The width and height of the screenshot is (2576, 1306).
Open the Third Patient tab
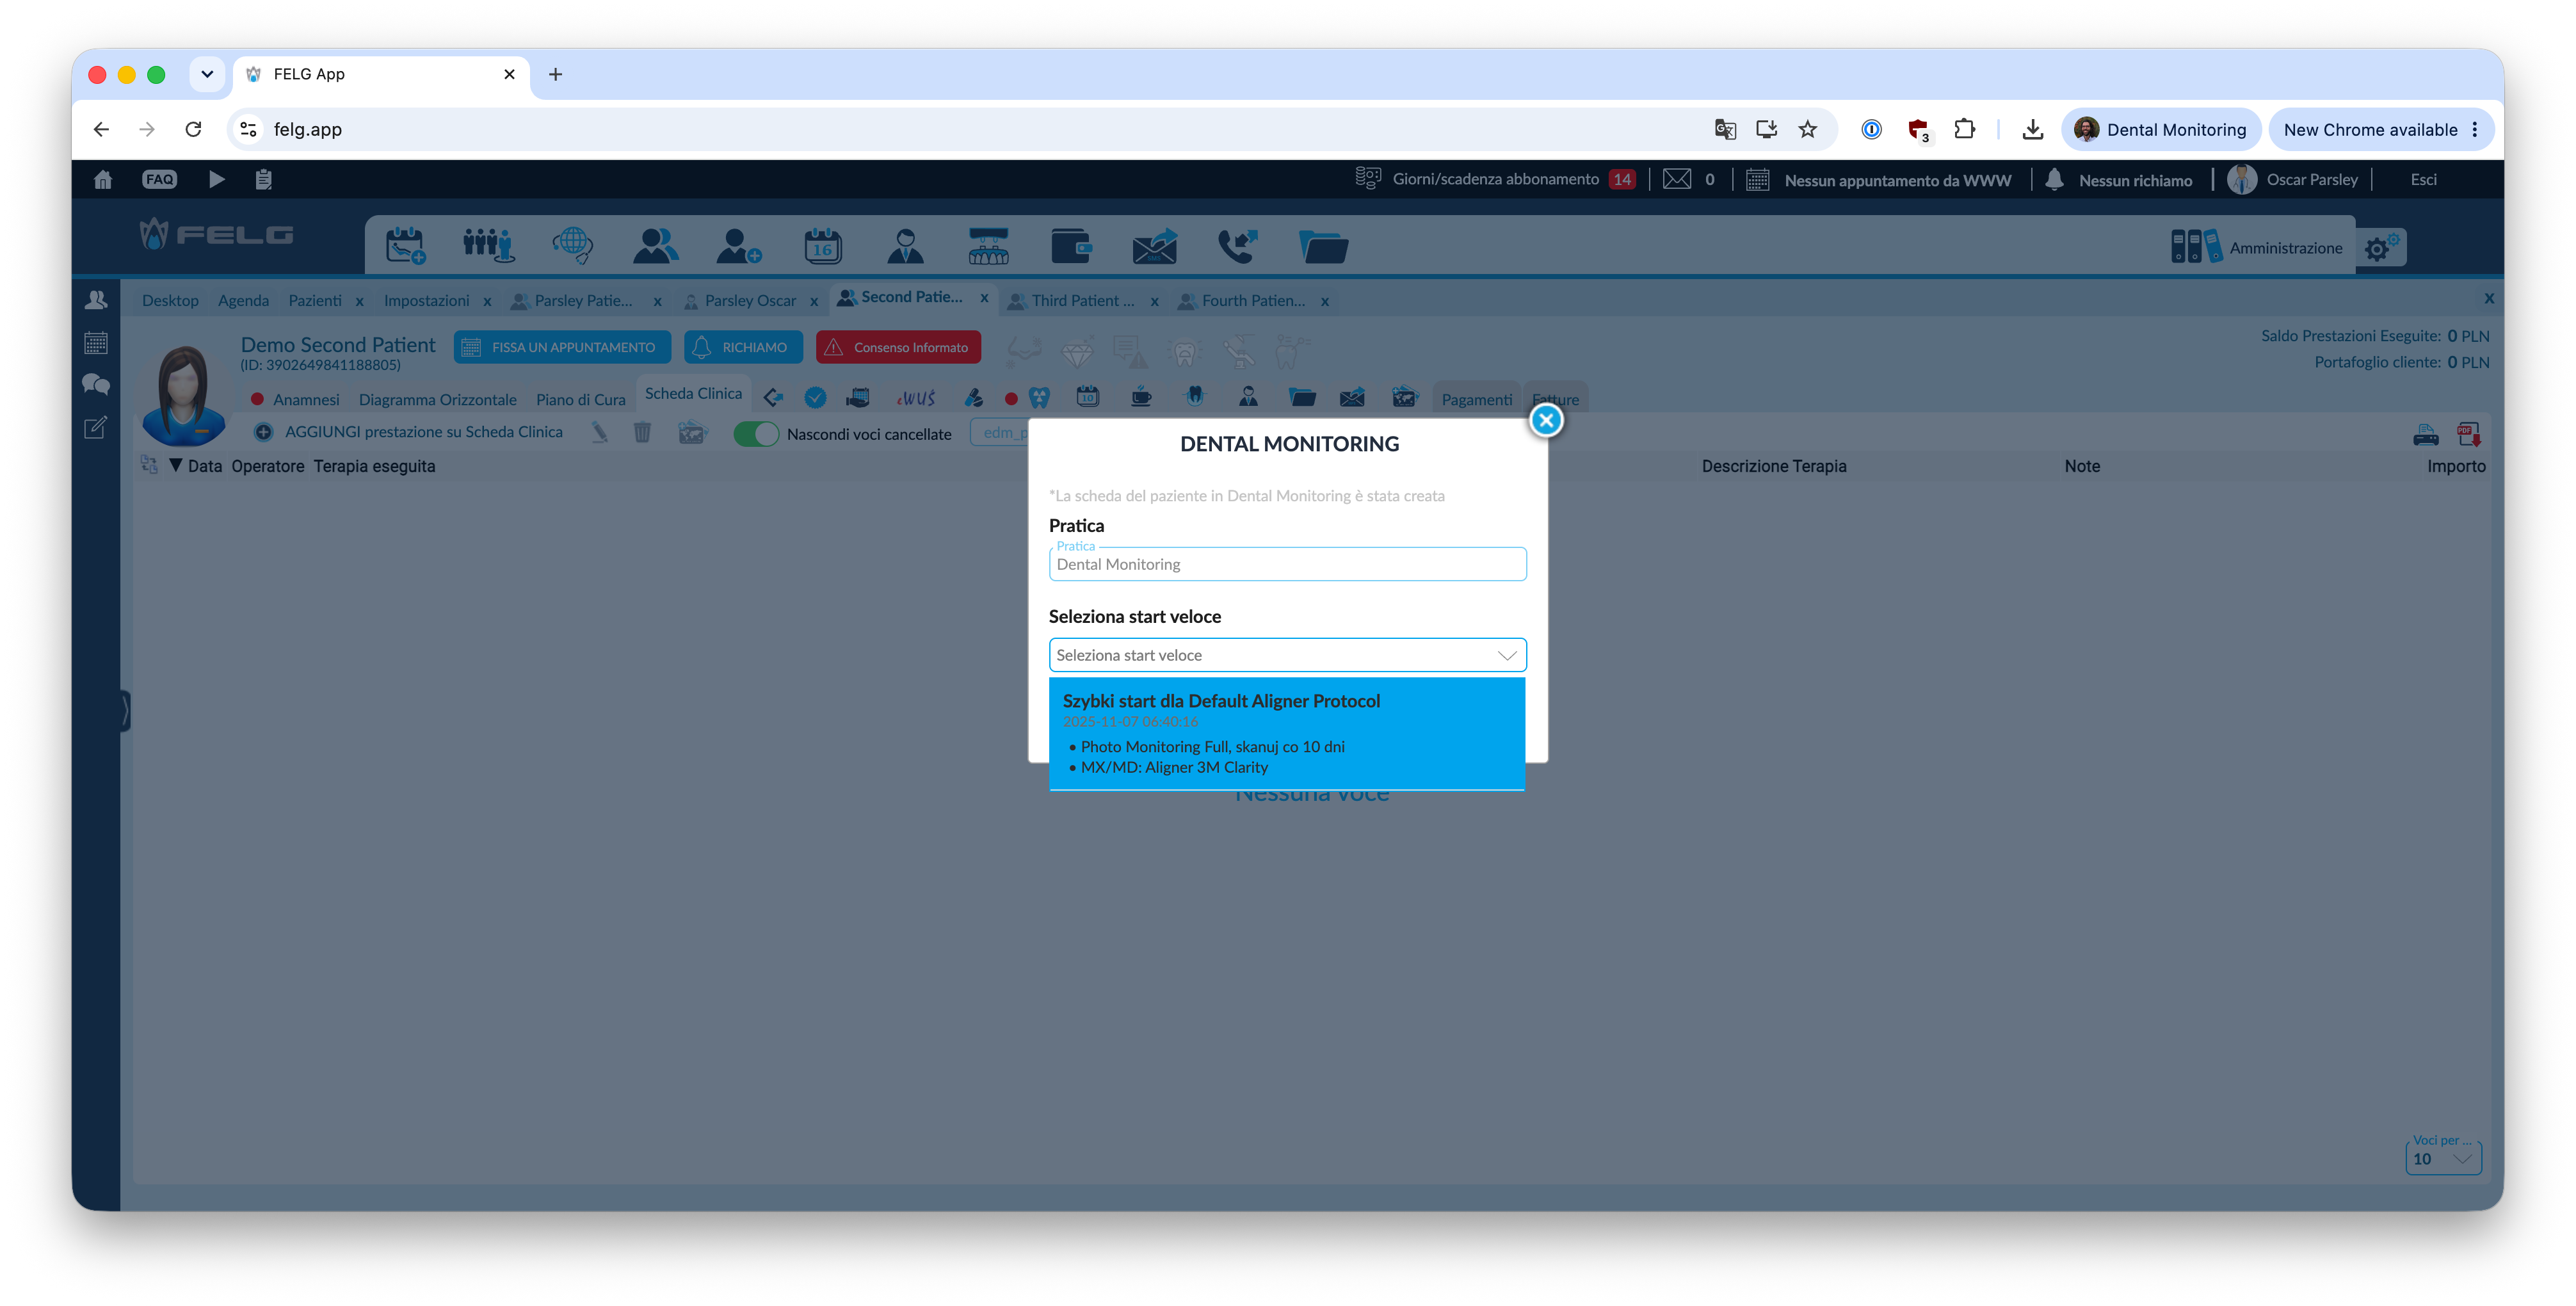1082,301
